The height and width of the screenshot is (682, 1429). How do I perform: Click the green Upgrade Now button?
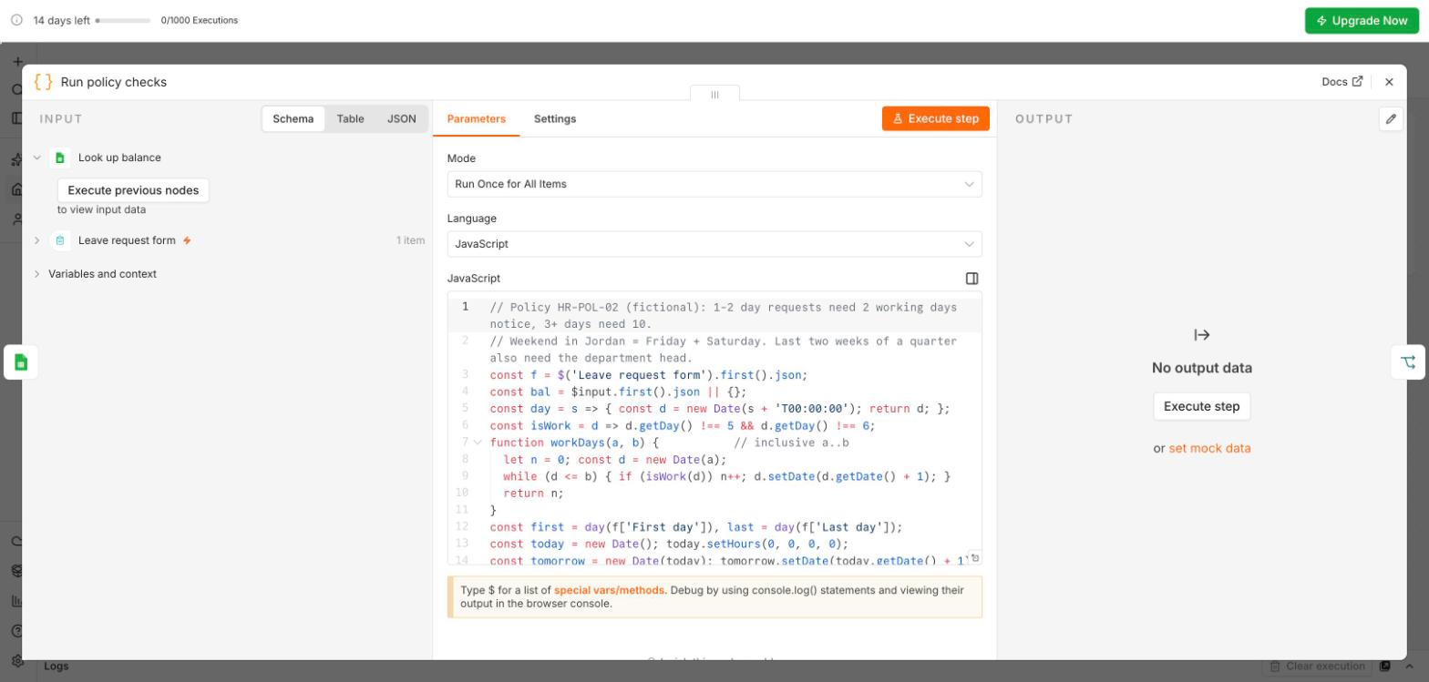tap(1362, 20)
